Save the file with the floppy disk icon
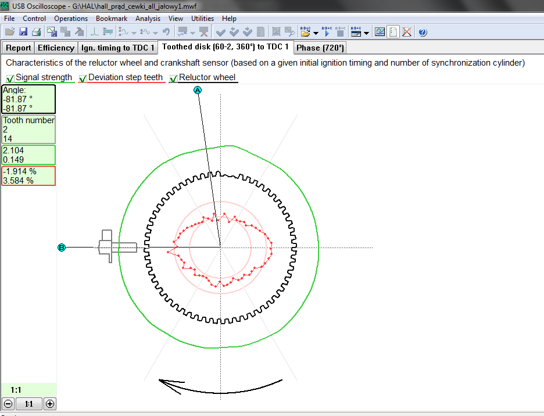Image resolution: width=544 pixels, height=416 pixels. pyautogui.click(x=23, y=32)
